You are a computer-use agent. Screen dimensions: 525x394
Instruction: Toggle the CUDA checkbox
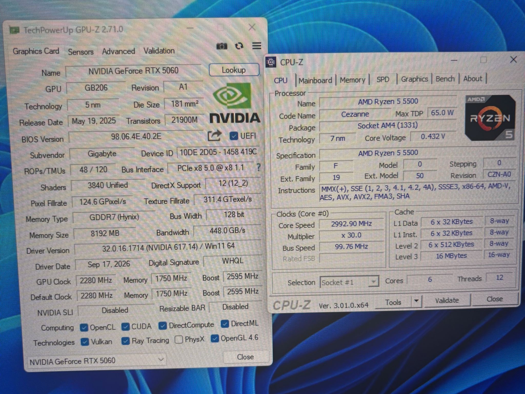[125, 326]
